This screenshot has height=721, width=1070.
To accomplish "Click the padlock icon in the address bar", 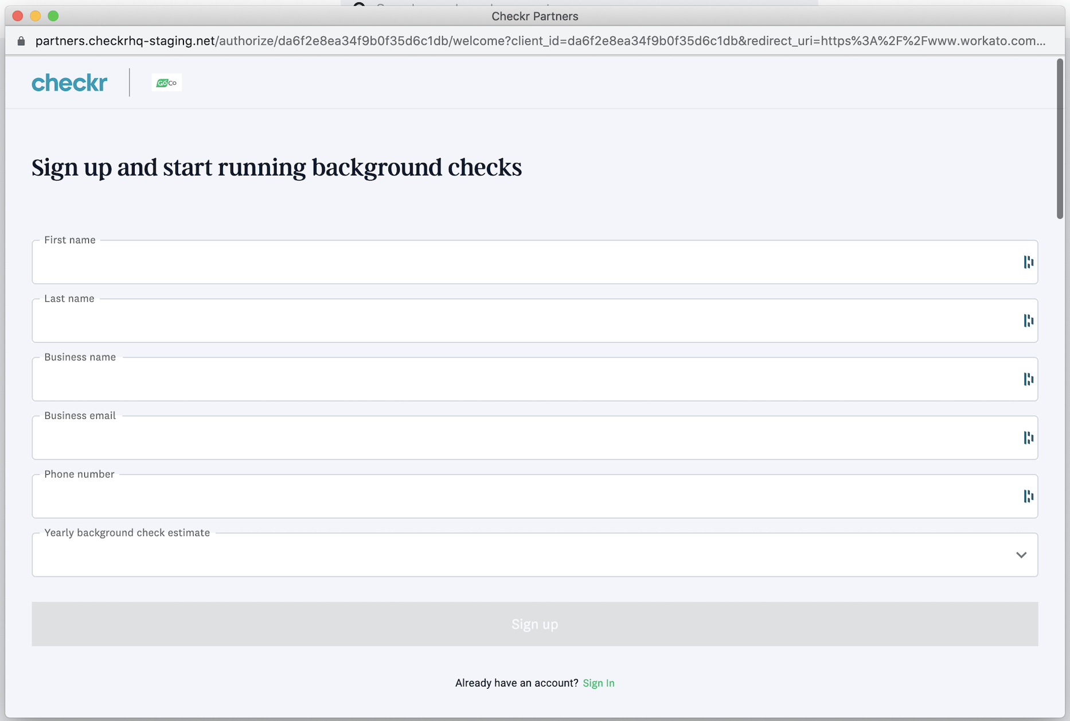I will (20, 41).
